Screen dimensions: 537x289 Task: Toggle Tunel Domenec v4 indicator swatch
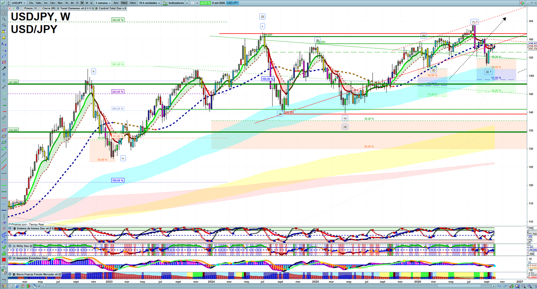[x=58, y=8]
